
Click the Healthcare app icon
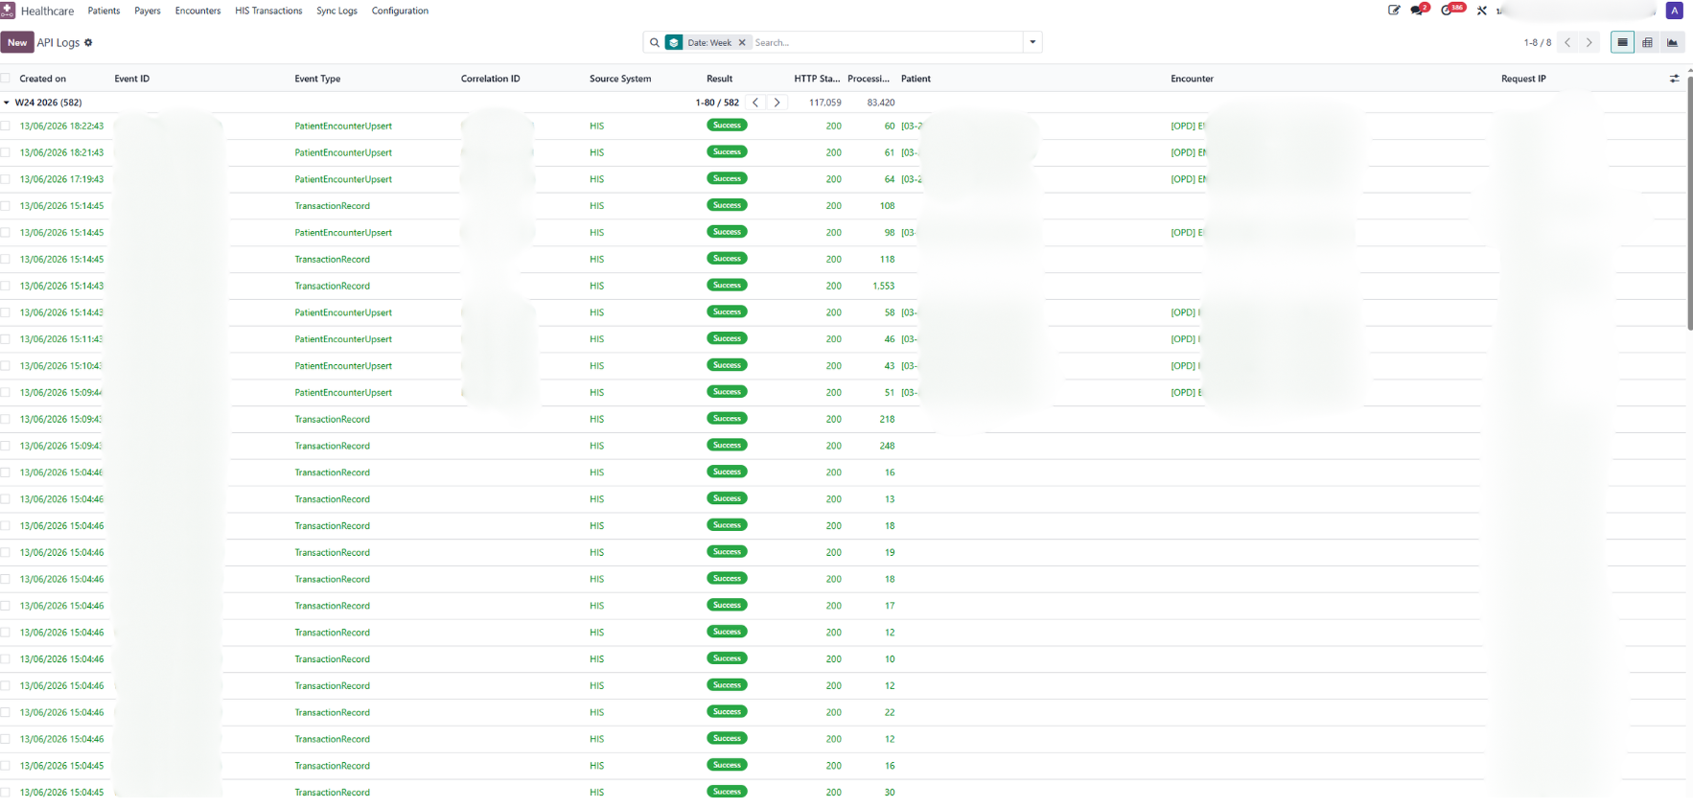click(x=8, y=11)
